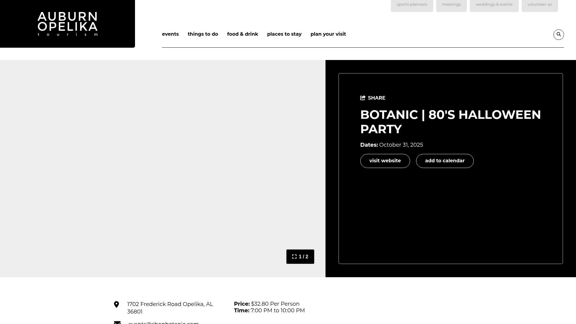Click the Auburn Opelika Tourism logo

pyautogui.click(x=67, y=24)
